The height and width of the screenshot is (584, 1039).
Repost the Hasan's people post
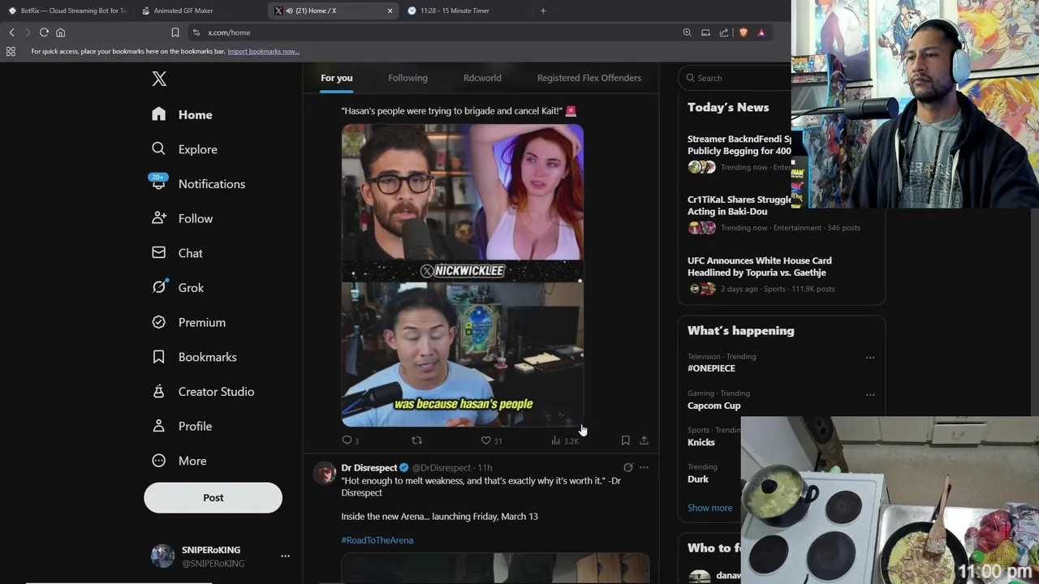point(416,440)
